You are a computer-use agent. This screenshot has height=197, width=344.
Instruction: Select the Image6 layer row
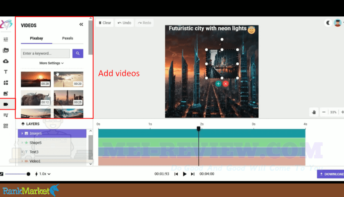tap(52, 134)
